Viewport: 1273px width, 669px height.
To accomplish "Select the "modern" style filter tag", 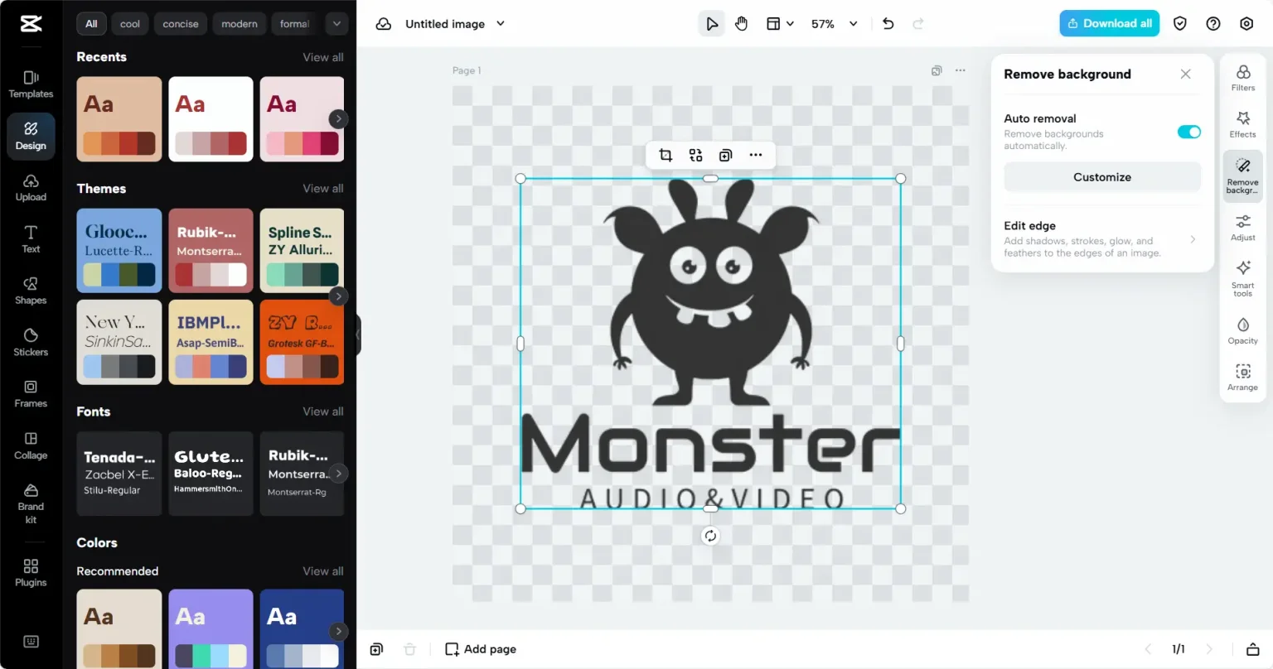I will (x=240, y=24).
